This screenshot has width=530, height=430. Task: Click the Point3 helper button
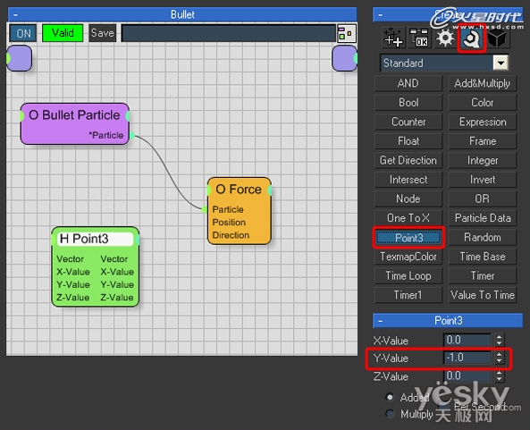408,238
